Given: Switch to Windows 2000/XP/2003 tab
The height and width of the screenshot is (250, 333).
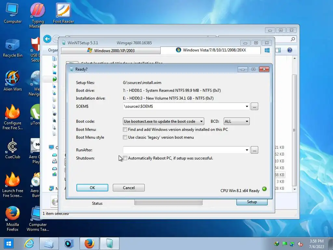Looking at the screenshot, I should pos(111,50).
